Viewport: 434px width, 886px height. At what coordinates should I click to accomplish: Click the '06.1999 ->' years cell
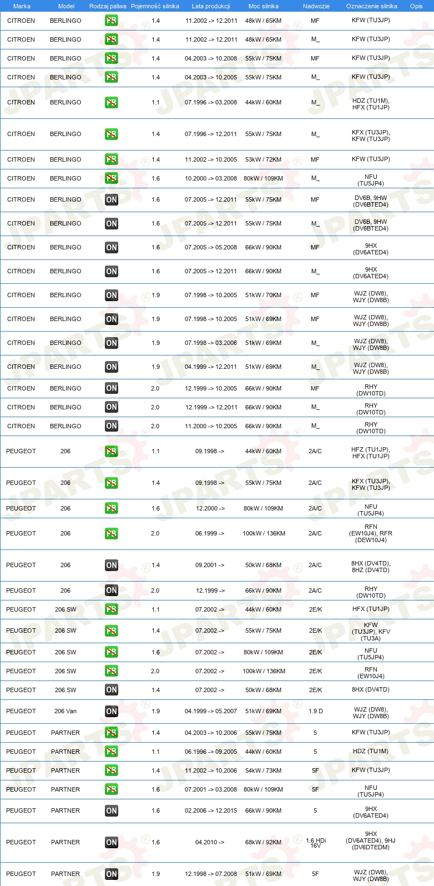point(210,533)
